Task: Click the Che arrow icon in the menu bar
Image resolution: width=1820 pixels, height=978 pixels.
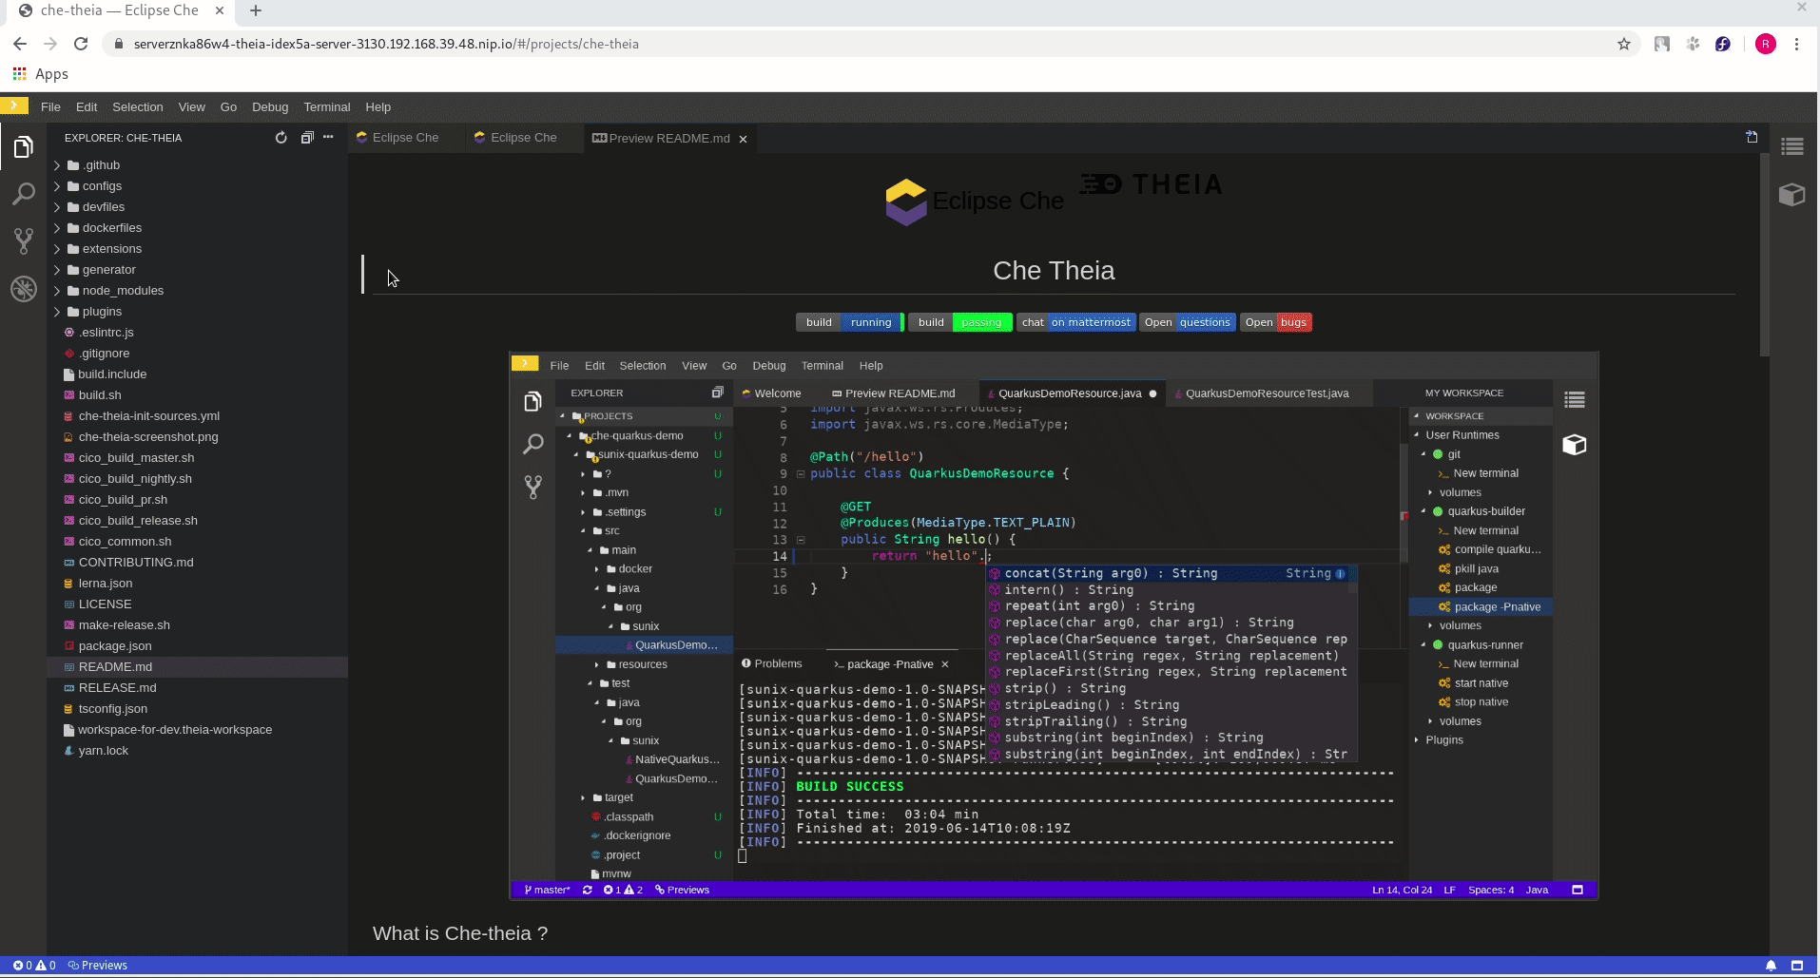Action: [13, 105]
